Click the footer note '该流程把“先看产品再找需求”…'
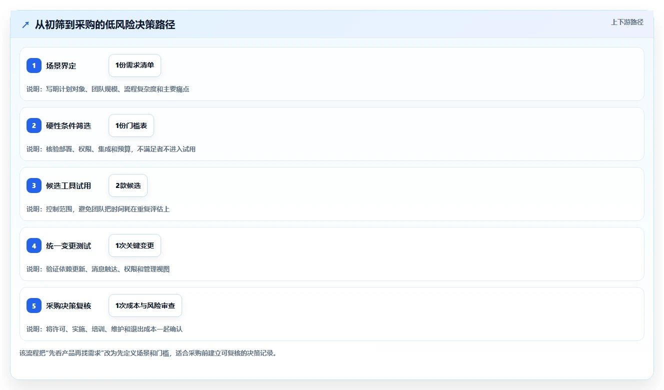 tap(148, 353)
